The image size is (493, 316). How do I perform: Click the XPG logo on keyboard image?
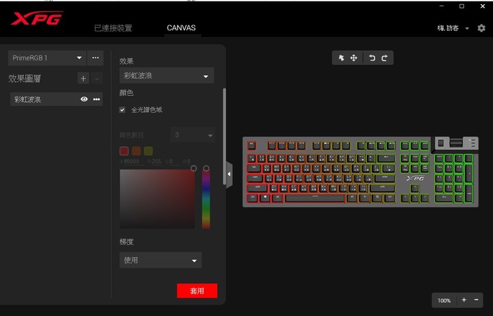pos(416,179)
